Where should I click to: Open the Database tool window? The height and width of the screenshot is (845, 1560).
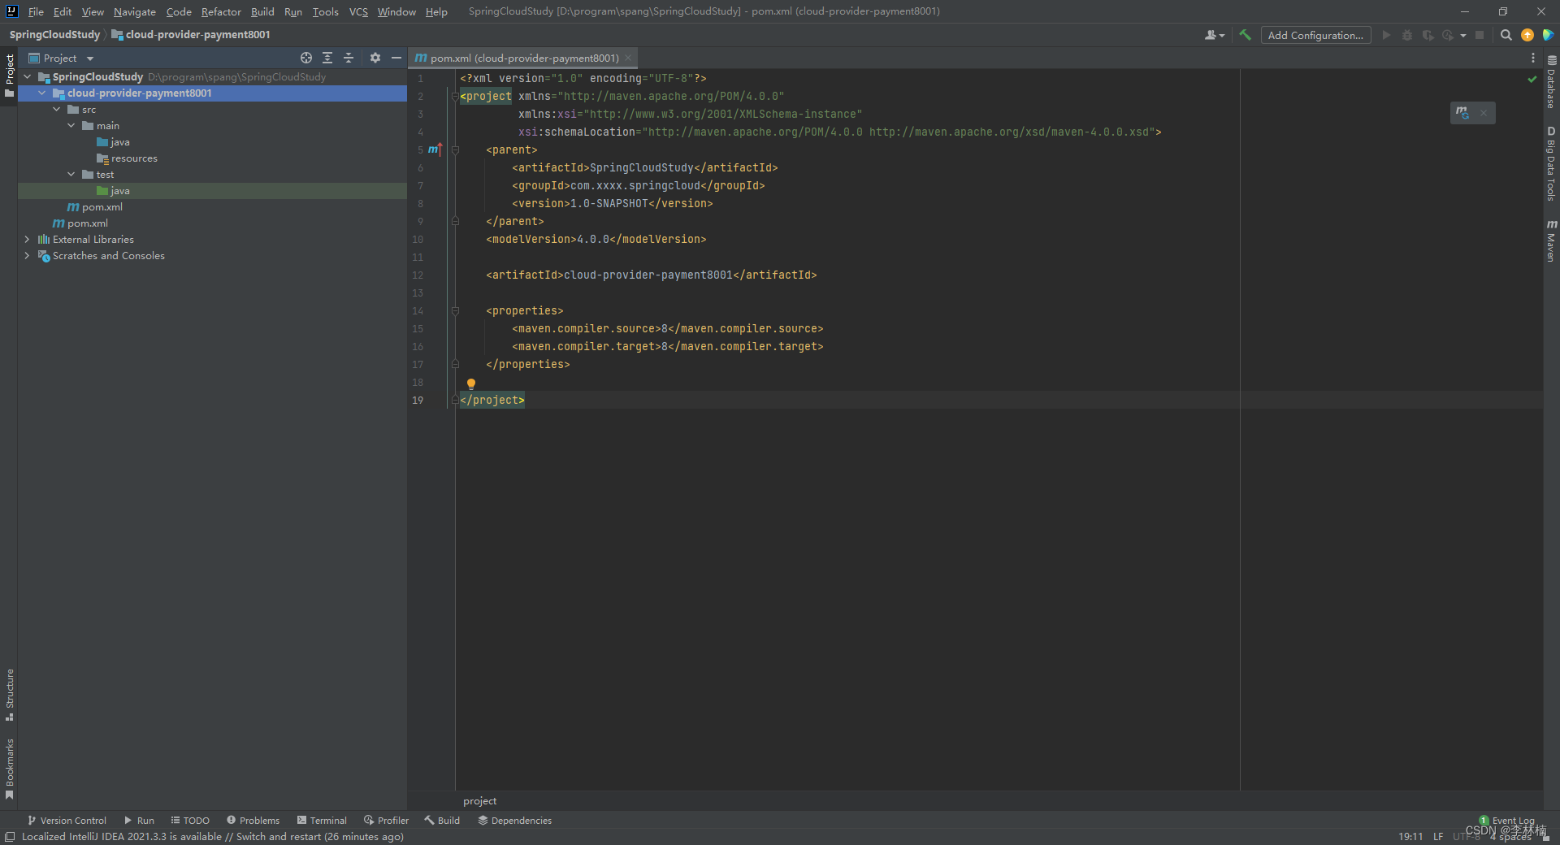1551,82
